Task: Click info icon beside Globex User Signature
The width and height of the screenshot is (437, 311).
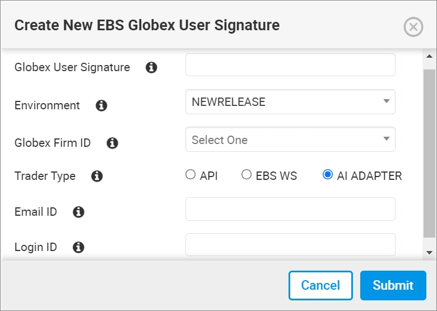Action: 151,68
